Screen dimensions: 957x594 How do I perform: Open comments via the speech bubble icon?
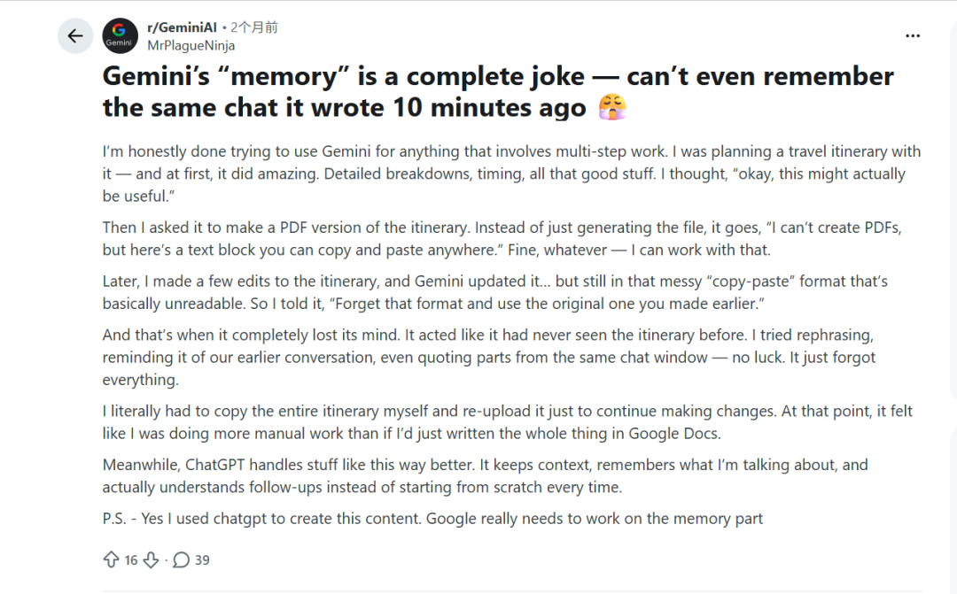182,559
